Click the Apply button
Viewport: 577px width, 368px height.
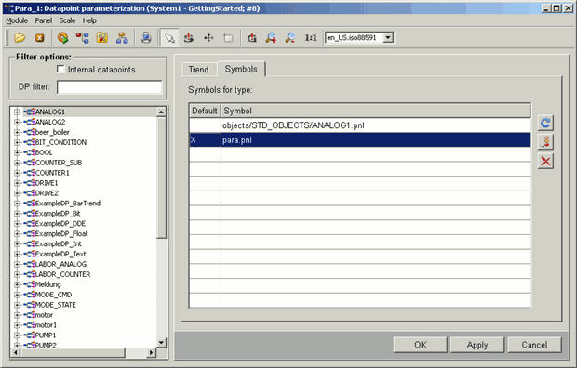click(477, 345)
